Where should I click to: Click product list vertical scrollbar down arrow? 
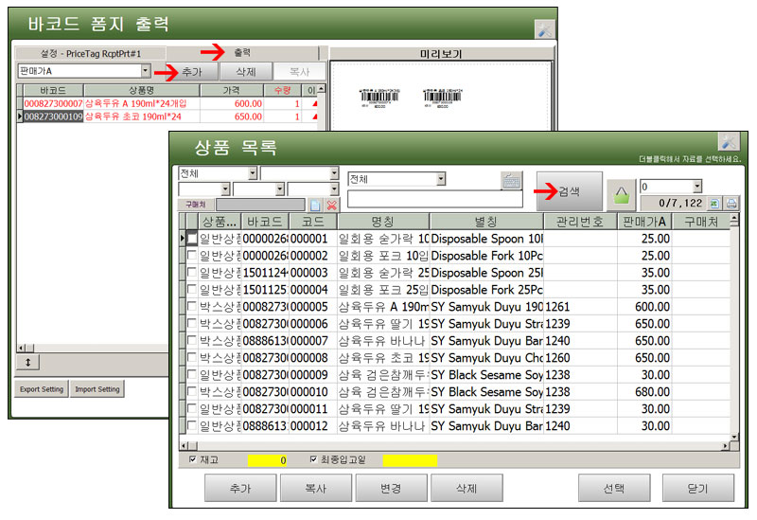734,437
